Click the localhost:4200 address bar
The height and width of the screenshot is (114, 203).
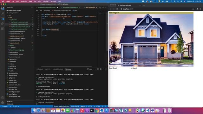tap(155, 9)
